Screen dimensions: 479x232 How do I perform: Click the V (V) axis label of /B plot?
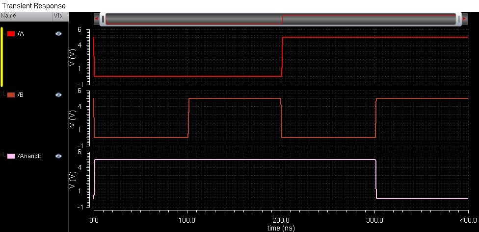(x=73, y=118)
